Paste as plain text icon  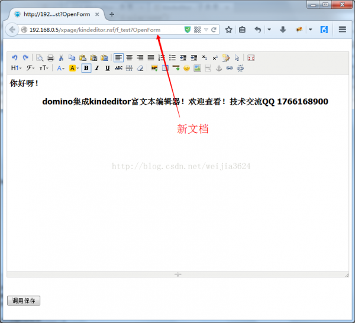click(x=93, y=58)
